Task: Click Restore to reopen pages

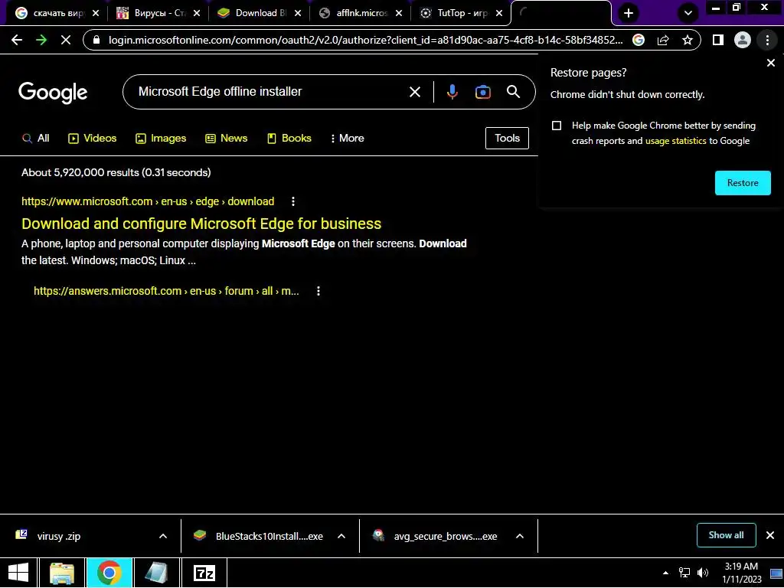Action: point(743,183)
